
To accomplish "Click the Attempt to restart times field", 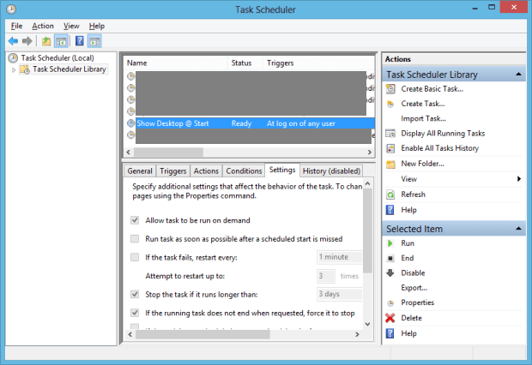I will click(x=326, y=276).
